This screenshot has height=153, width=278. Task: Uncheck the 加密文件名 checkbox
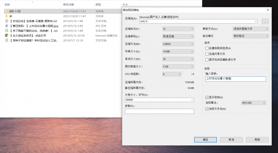pyautogui.click(x=207, y=109)
